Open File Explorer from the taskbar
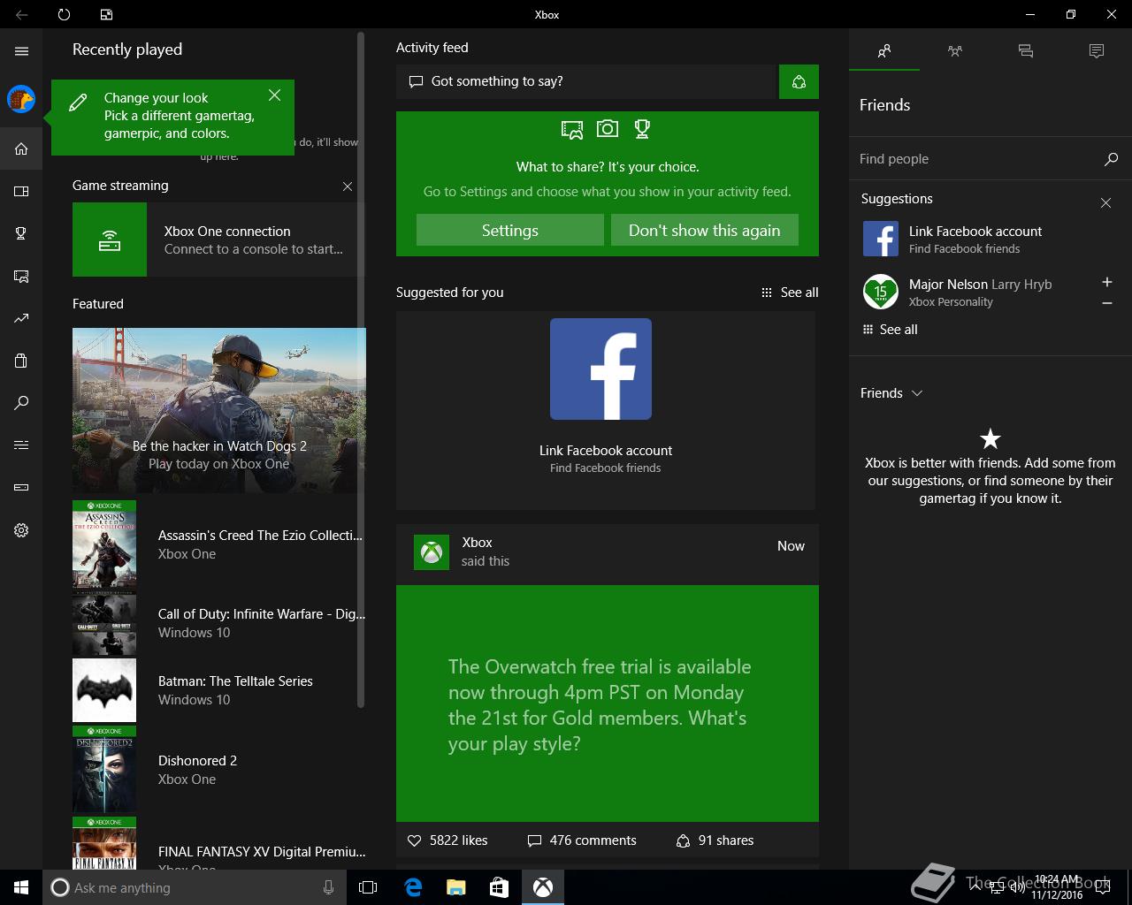 pos(455,887)
